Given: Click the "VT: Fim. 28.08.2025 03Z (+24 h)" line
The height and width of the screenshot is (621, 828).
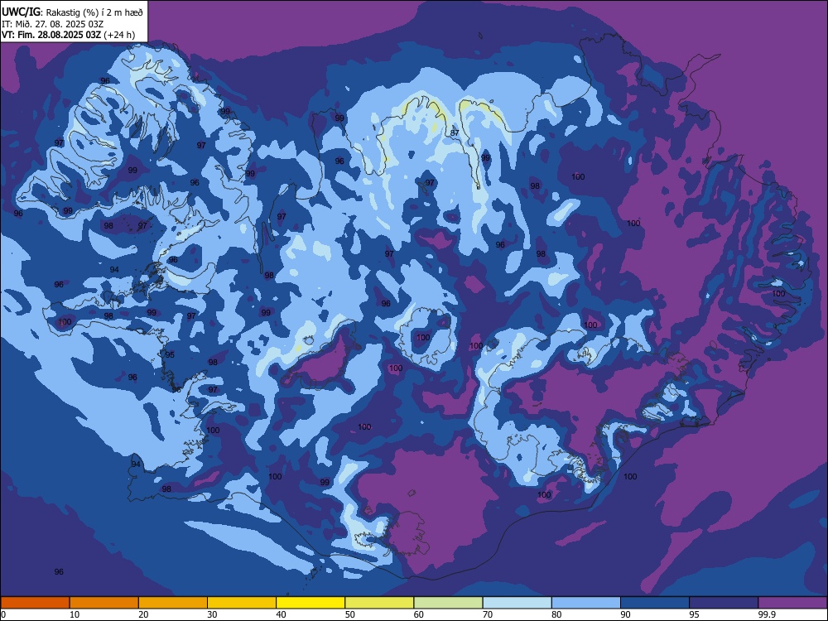Looking at the screenshot, I should (68, 36).
